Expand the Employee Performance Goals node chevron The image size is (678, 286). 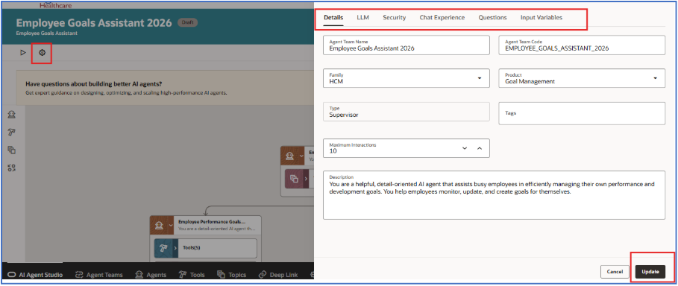[171, 225]
